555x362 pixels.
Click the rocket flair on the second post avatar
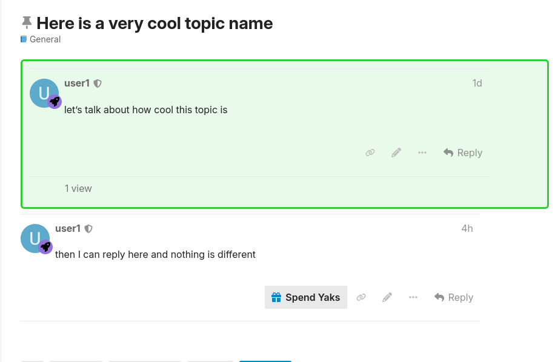click(46, 247)
